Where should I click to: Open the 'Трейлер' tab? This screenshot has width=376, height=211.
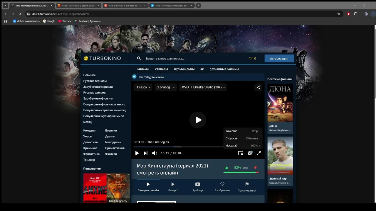[198, 187]
